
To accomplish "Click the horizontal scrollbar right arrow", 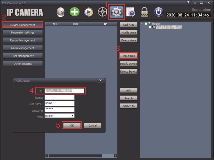I will point(116,156).
